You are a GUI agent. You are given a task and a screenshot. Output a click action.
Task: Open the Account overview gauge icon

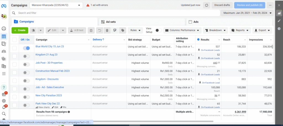(4, 28)
